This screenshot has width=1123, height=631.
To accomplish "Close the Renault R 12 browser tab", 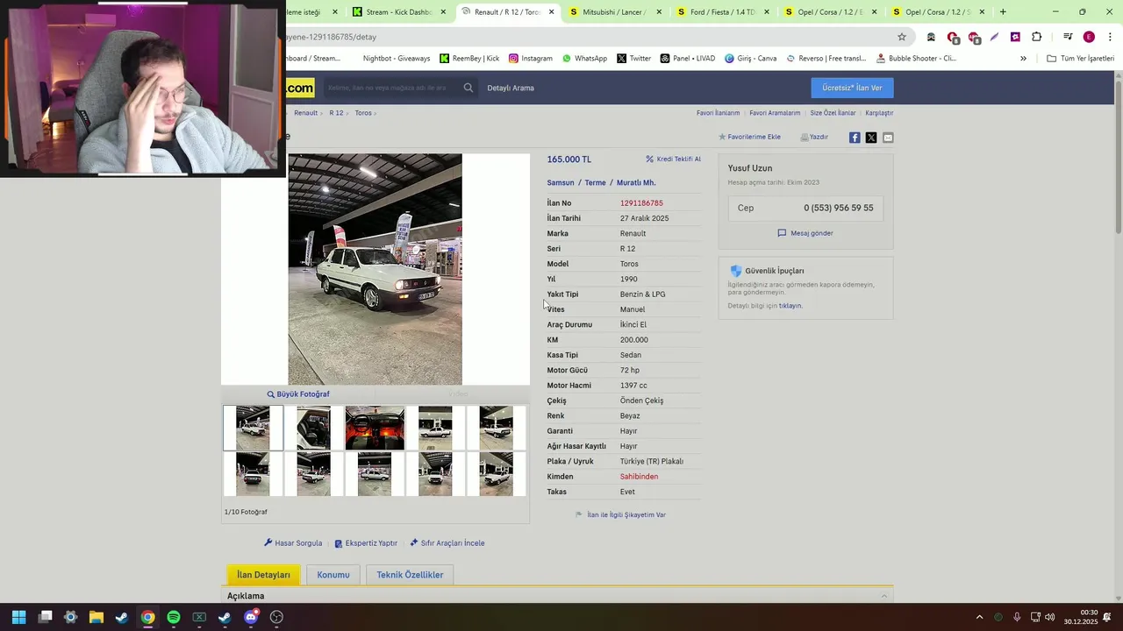I will point(551,12).
